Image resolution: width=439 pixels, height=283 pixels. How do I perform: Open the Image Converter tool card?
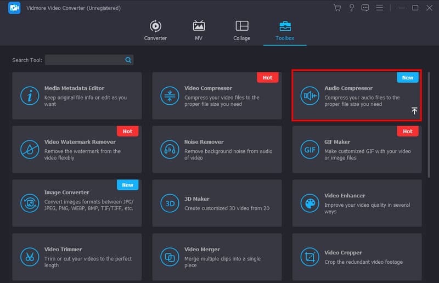(x=77, y=203)
